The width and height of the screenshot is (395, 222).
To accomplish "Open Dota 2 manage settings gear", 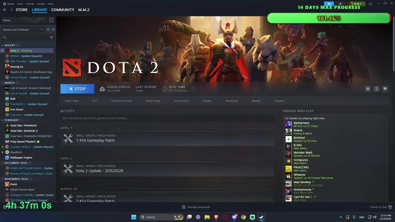I will coord(368,89).
